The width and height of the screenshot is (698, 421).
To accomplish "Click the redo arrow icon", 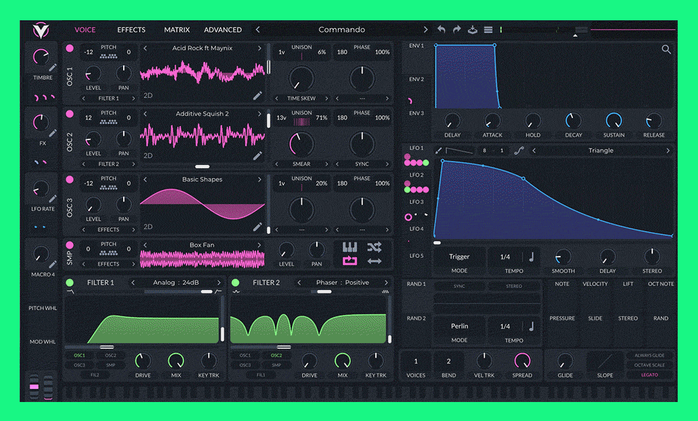I will click(x=457, y=29).
